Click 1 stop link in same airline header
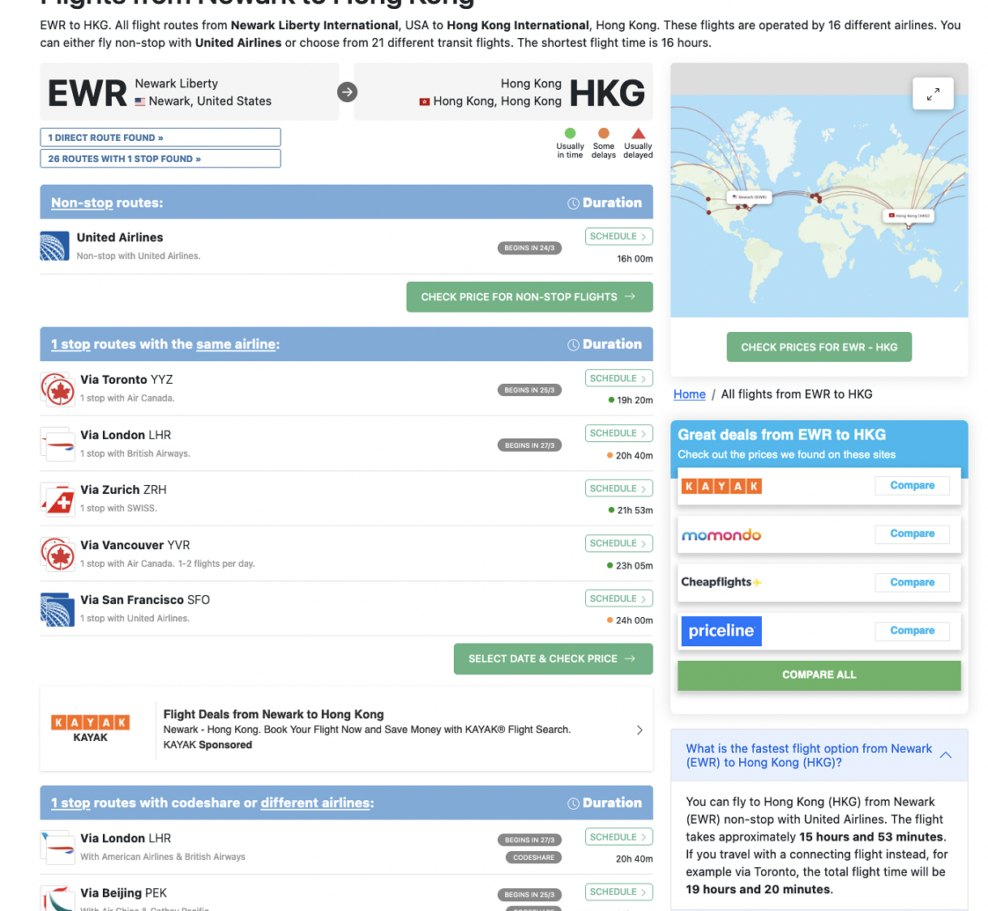Image resolution: width=988 pixels, height=911 pixels. [x=71, y=344]
